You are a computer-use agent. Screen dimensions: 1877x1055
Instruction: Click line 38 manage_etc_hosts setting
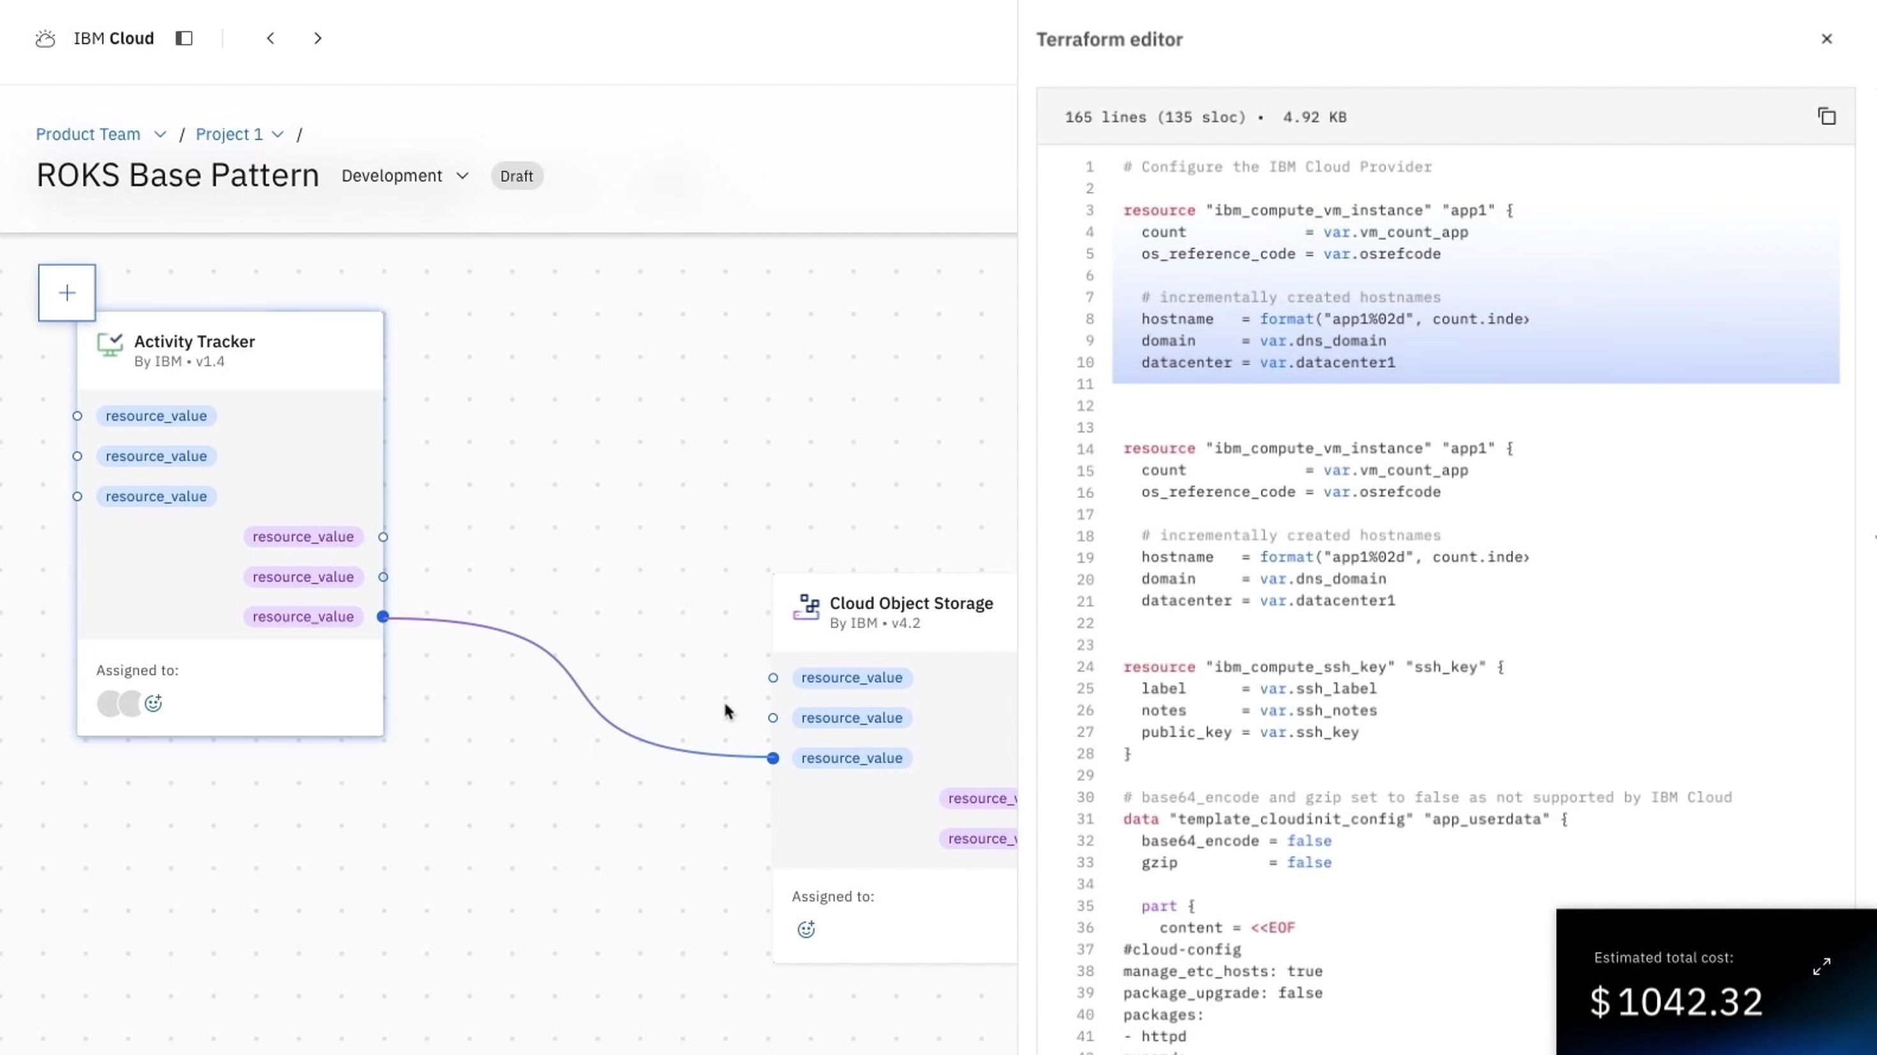pos(1223,971)
